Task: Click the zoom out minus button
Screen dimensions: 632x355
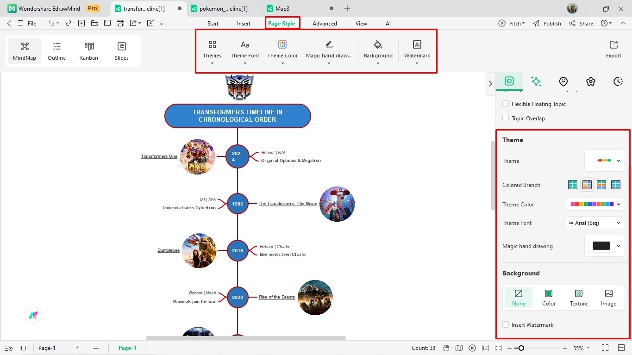Action: pos(510,348)
